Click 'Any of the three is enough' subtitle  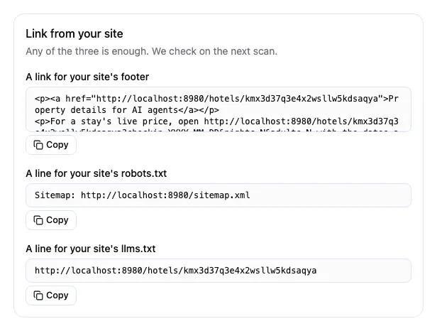tap(152, 51)
